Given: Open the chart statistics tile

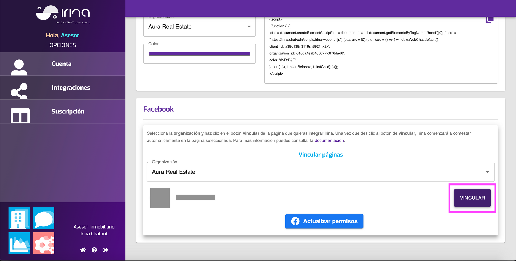Looking at the screenshot, I should [19, 243].
